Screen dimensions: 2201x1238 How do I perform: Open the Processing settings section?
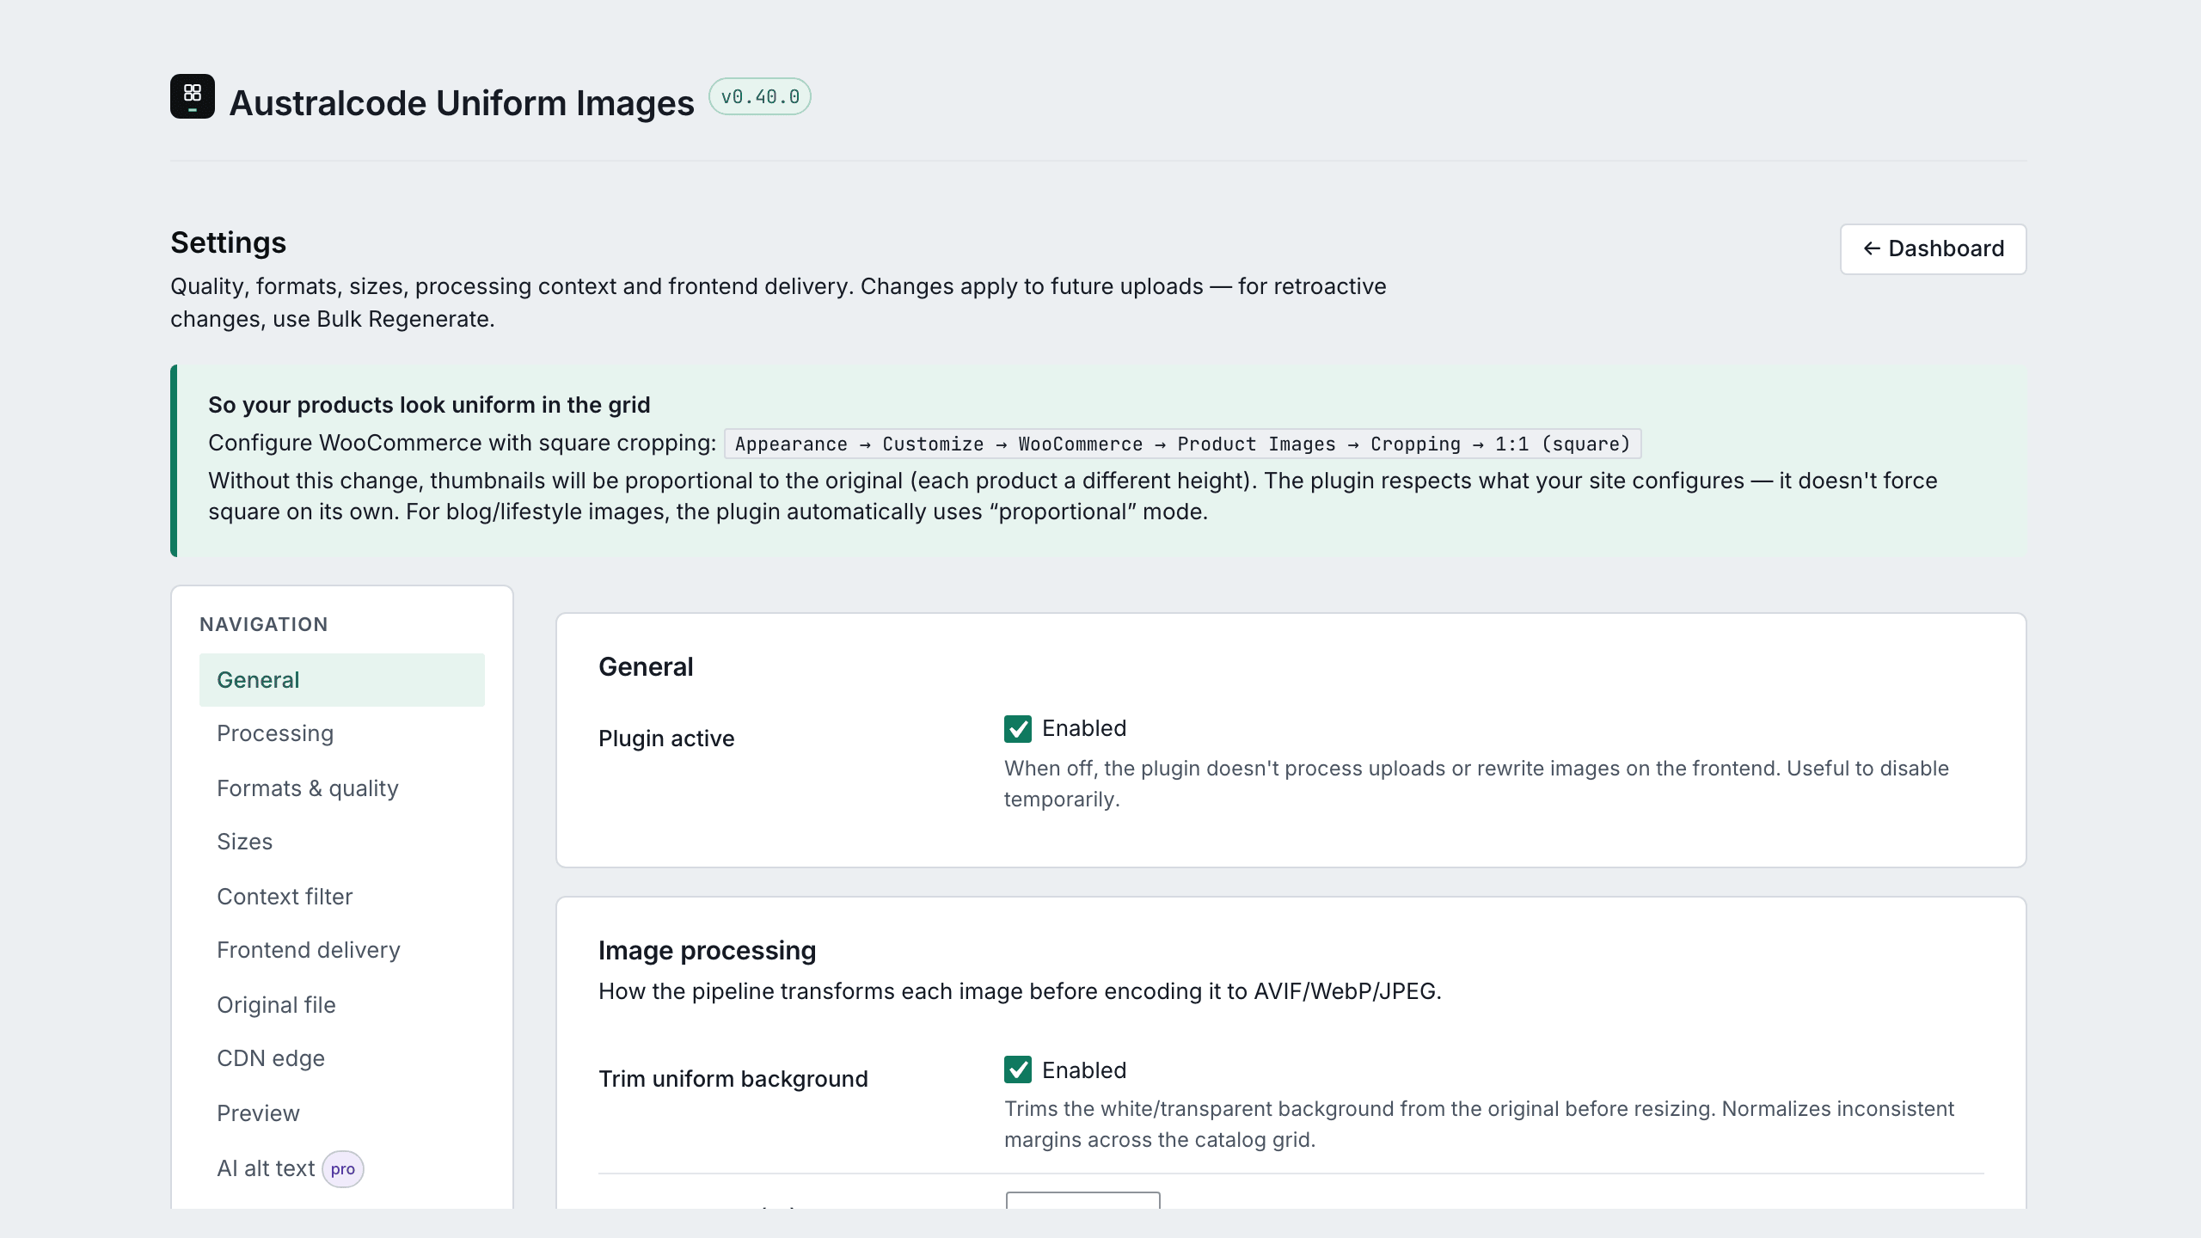point(342,733)
